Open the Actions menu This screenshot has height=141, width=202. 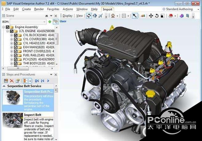point(68,9)
